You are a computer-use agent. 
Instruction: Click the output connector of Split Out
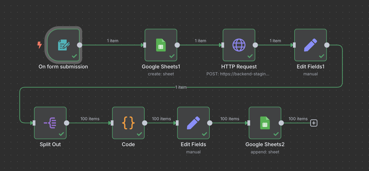(66, 123)
